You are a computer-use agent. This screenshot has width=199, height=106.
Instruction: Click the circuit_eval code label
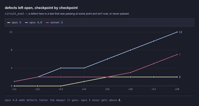tap(14, 14)
